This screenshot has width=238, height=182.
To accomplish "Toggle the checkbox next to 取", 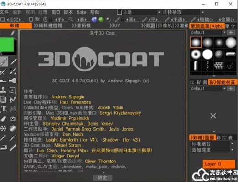I will [x=31, y=20].
